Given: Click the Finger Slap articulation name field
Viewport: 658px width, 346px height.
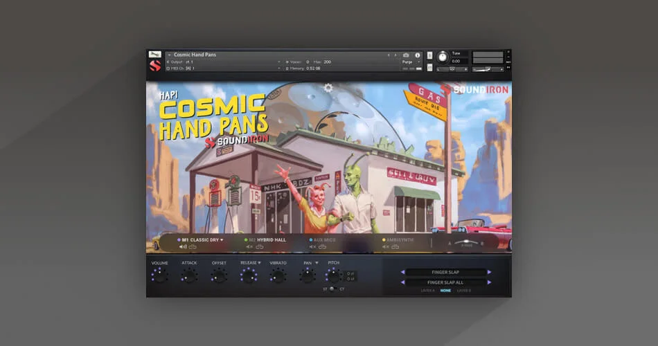Looking at the screenshot, I should click(x=445, y=272).
